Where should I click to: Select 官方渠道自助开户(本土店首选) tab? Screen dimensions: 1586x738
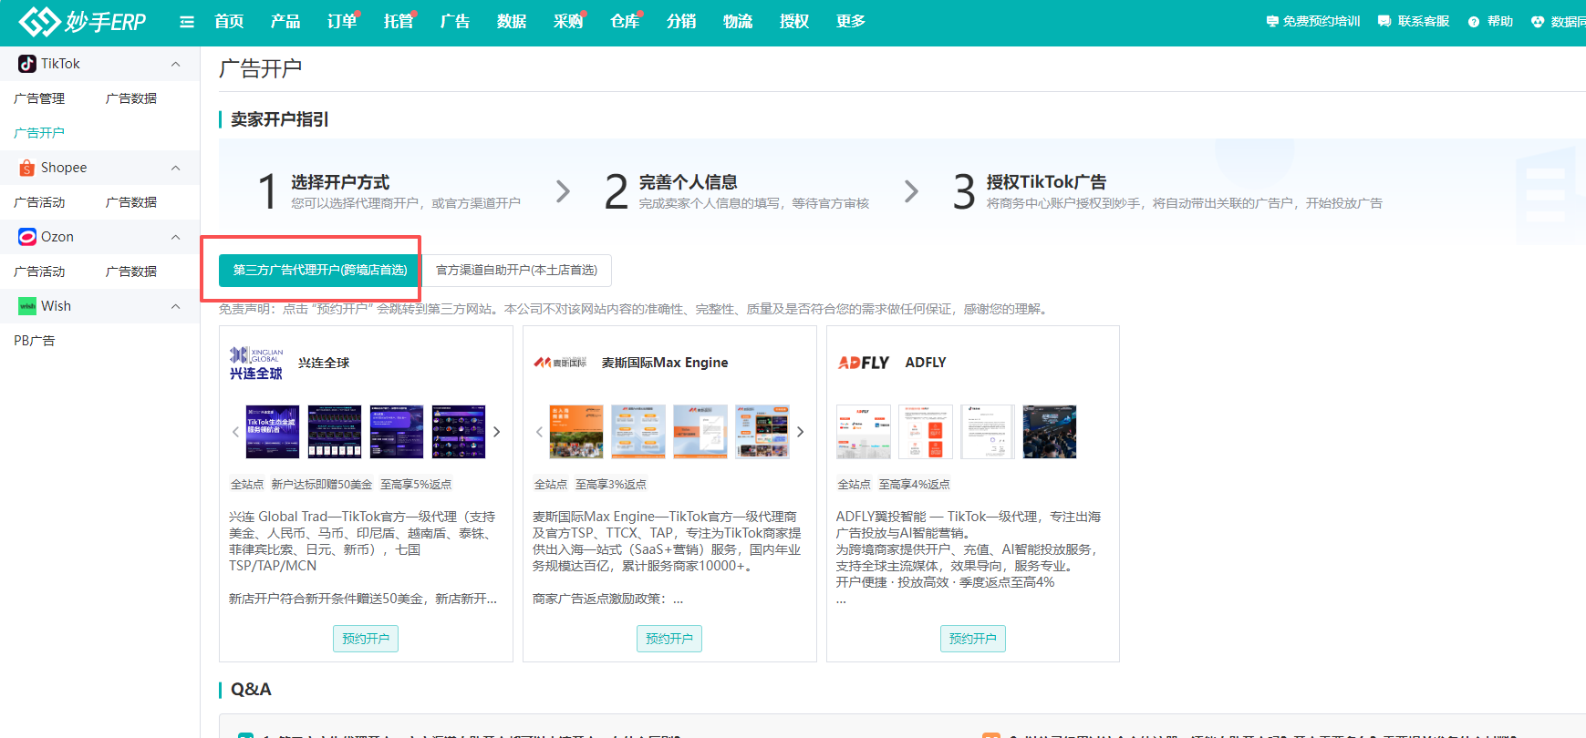pyautogui.click(x=516, y=270)
